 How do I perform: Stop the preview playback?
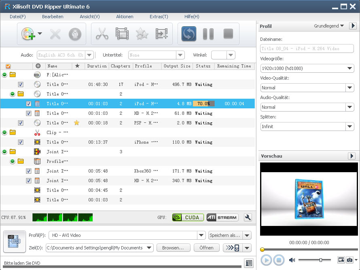[279, 260]
